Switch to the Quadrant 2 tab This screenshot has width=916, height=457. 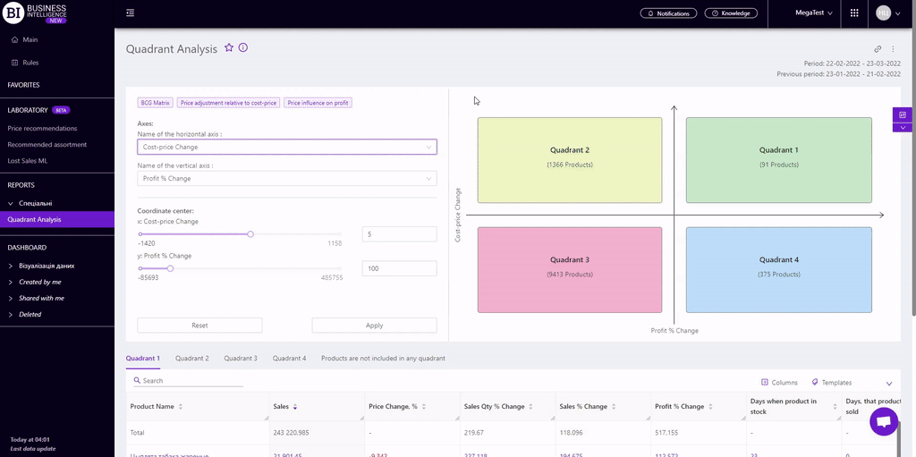coord(191,358)
